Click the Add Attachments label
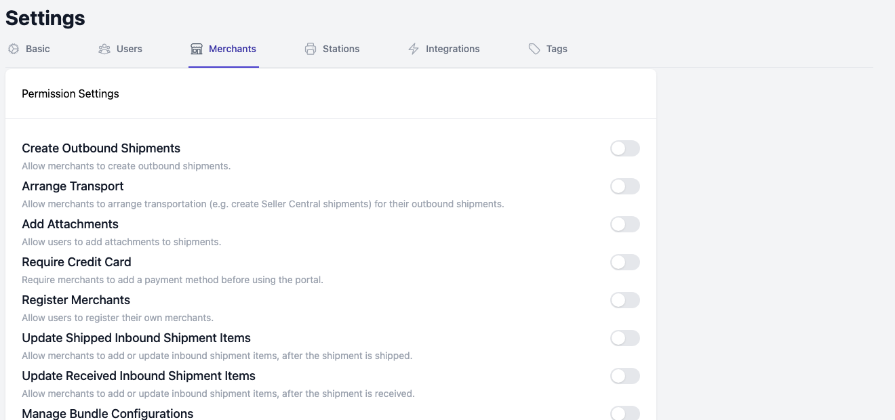This screenshot has height=420, width=895. (70, 224)
